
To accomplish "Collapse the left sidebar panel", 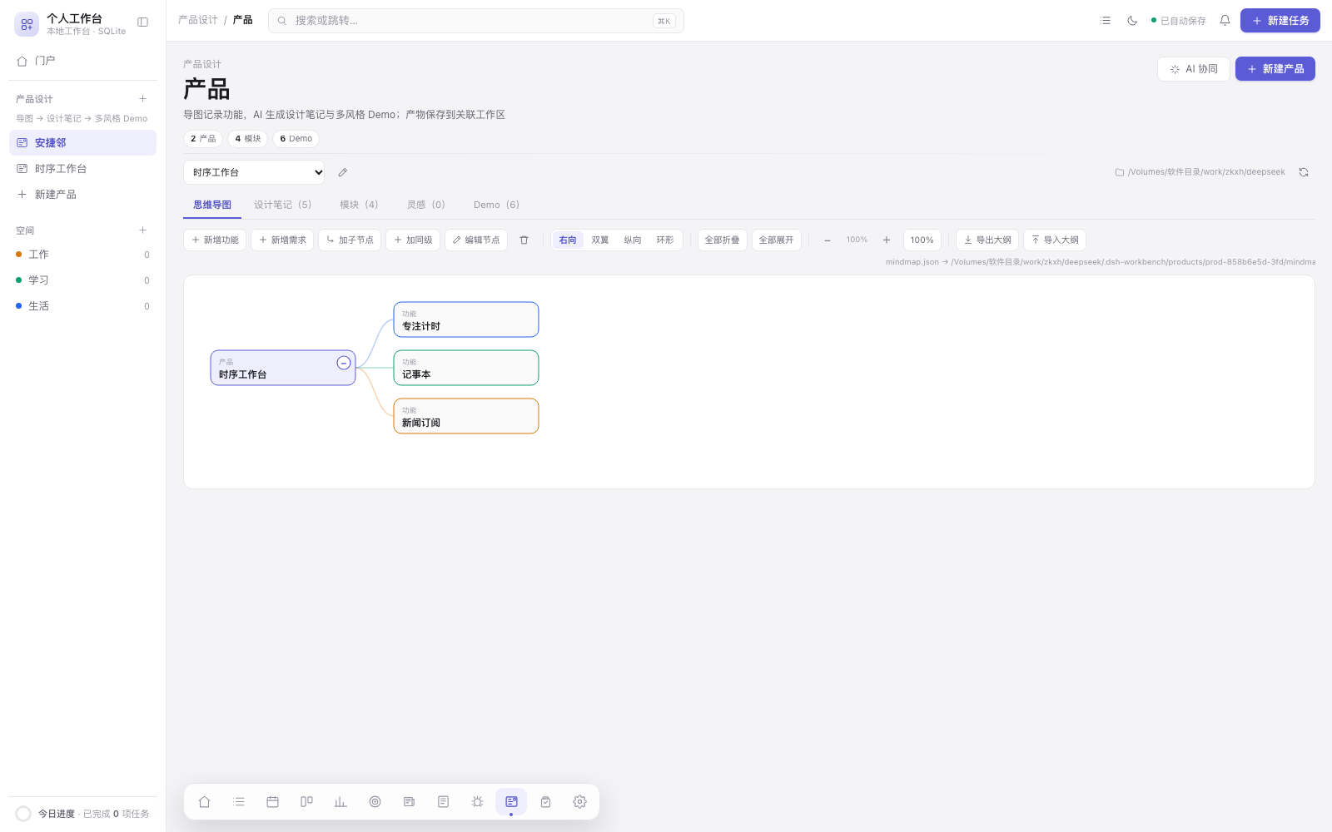I will [x=143, y=22].
